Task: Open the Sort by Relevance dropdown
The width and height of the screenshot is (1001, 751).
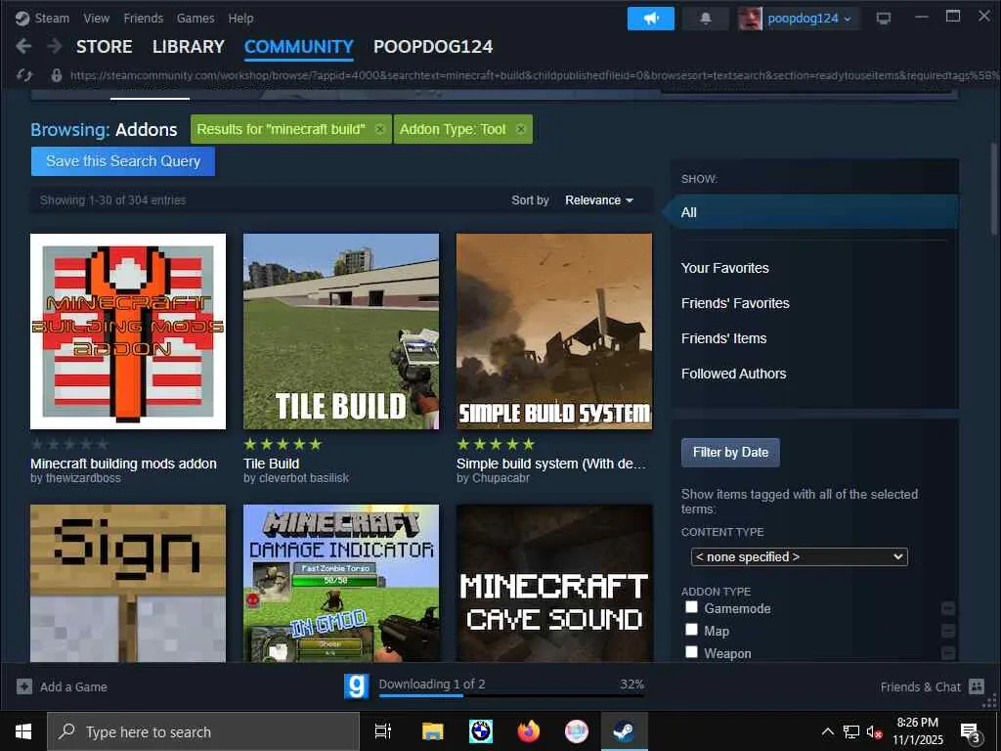Action: coord(599,200)
